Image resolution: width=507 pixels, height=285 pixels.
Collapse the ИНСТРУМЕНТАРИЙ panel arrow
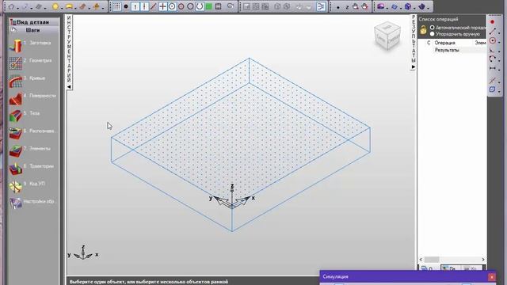tap(69, 86)
